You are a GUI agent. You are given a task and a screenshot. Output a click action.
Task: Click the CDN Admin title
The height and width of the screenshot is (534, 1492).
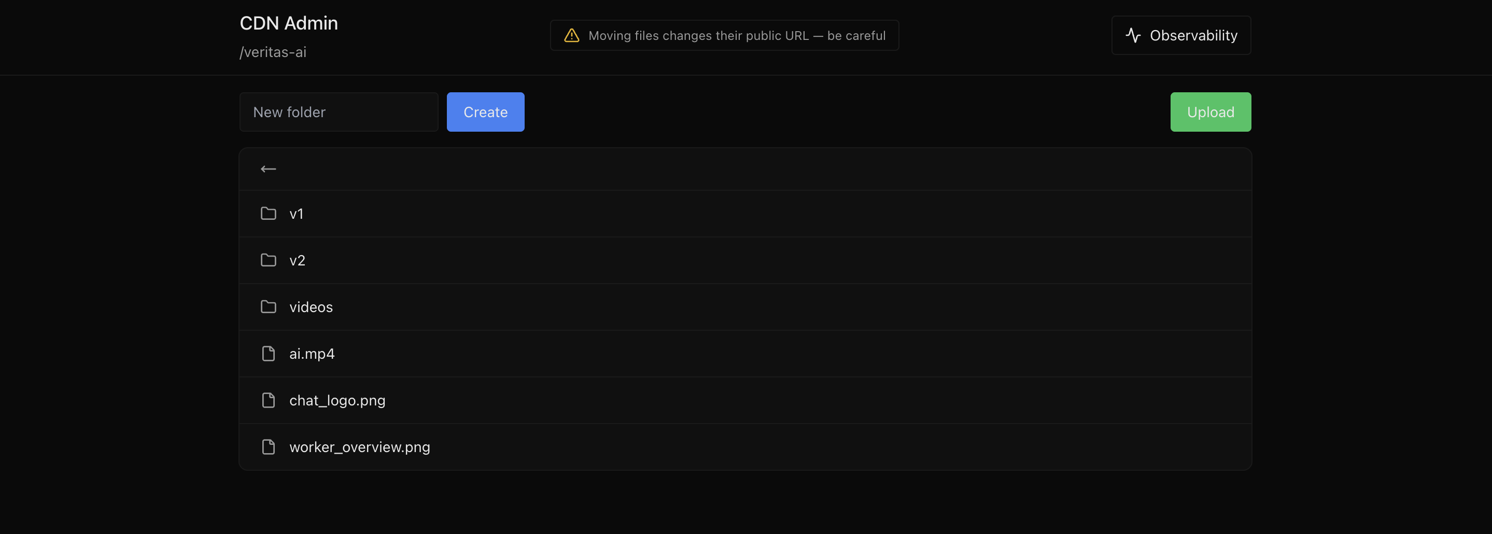pos(288,23)
